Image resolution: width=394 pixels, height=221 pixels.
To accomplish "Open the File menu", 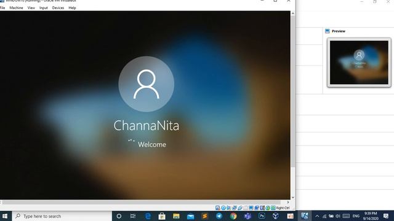I will (x=2, y=8).
